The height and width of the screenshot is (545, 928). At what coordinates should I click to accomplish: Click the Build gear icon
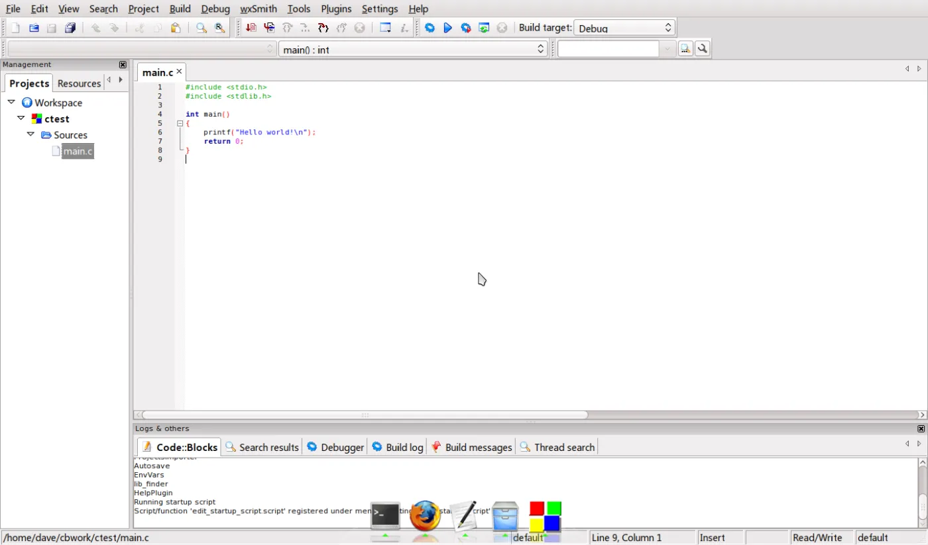click(430, 28)
